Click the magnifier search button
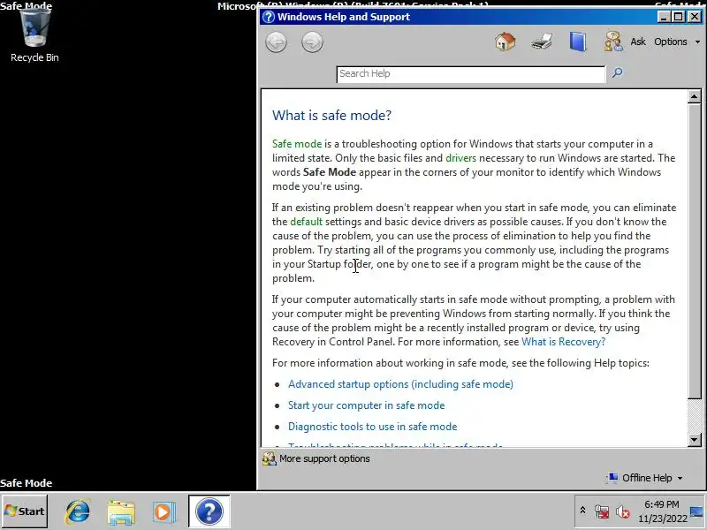The image size is (707, 530). click(x=617, y=72)
